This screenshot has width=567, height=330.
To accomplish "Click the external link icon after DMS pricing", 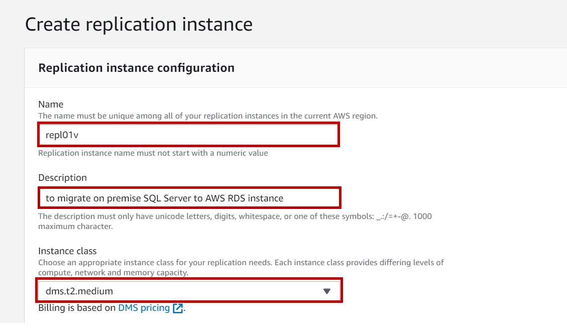I will click(x=178, y=308).
